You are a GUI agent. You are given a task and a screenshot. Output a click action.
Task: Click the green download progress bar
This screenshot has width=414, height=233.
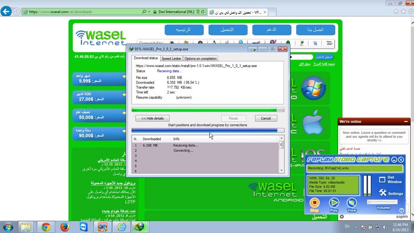(208, 110)
